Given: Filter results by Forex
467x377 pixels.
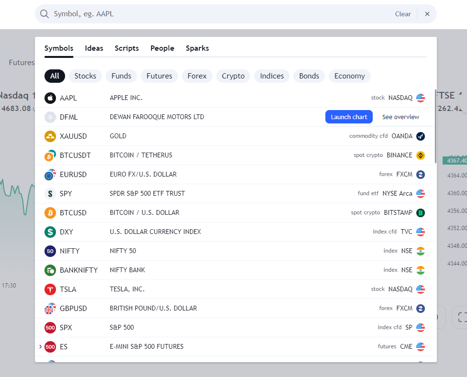Looking at the screenshot, I should click(x=197, y=76).
